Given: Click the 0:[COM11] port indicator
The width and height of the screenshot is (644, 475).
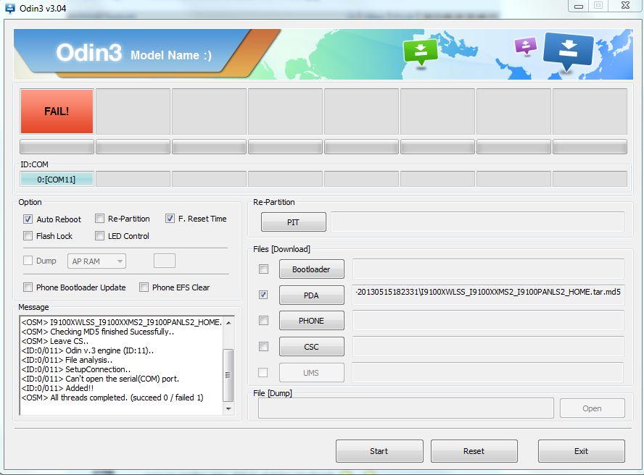Looking at the screenshot, I should tap(57, 180).
